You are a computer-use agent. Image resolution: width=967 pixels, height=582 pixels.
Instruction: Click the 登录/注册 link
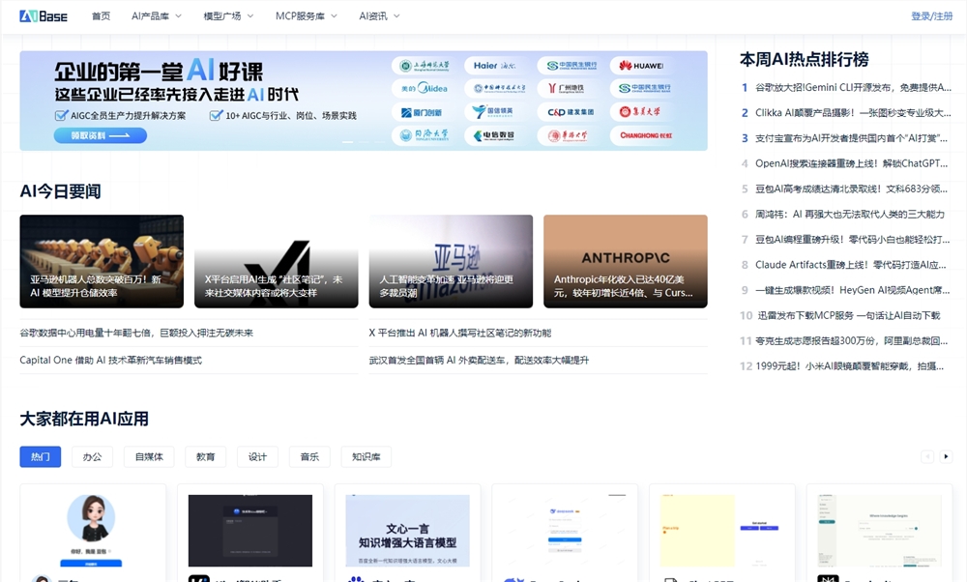click(933, 15)
